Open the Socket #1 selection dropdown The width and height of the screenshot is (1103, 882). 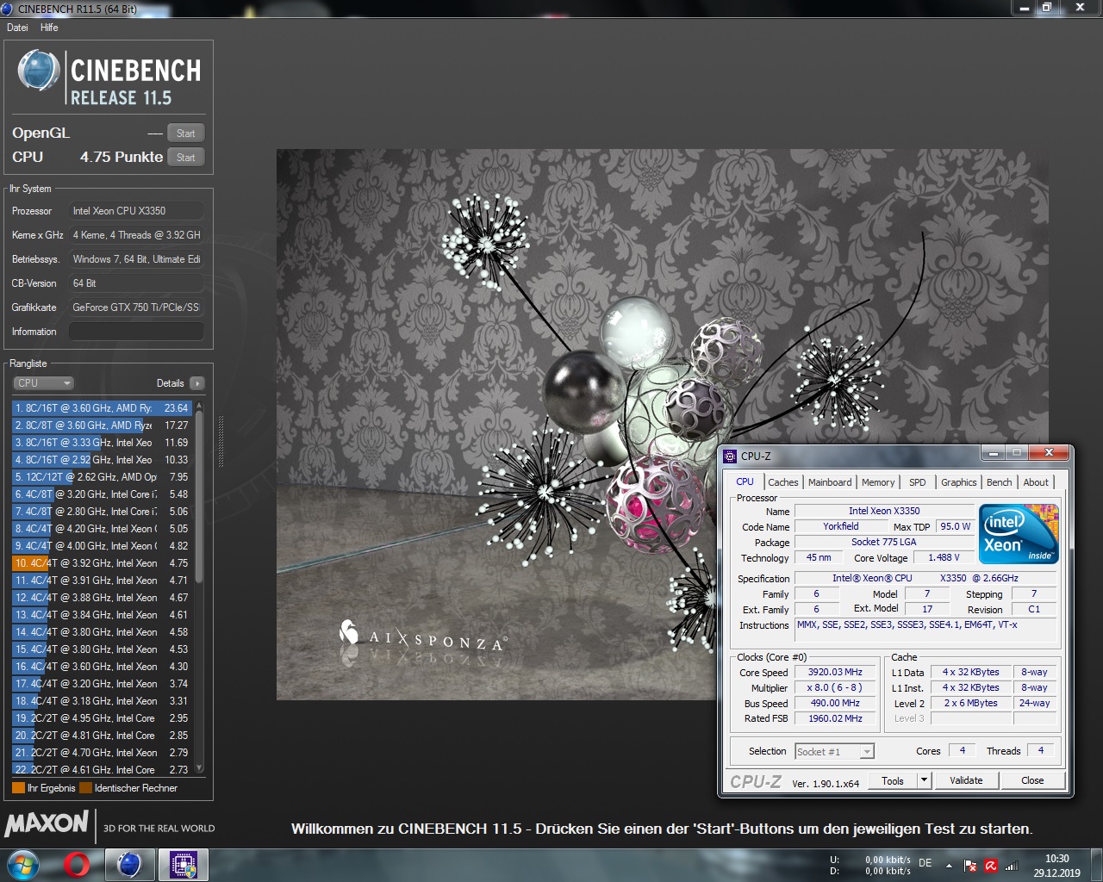[x=834, y=752]
